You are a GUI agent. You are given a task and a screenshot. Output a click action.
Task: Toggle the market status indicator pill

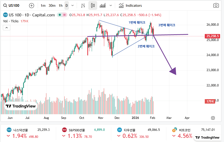[x=62, y=15]
